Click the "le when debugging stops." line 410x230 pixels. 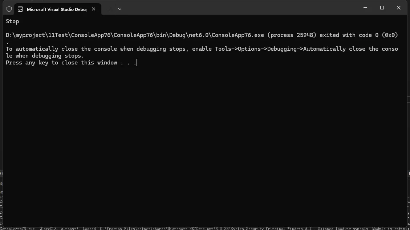coord(45,56)
